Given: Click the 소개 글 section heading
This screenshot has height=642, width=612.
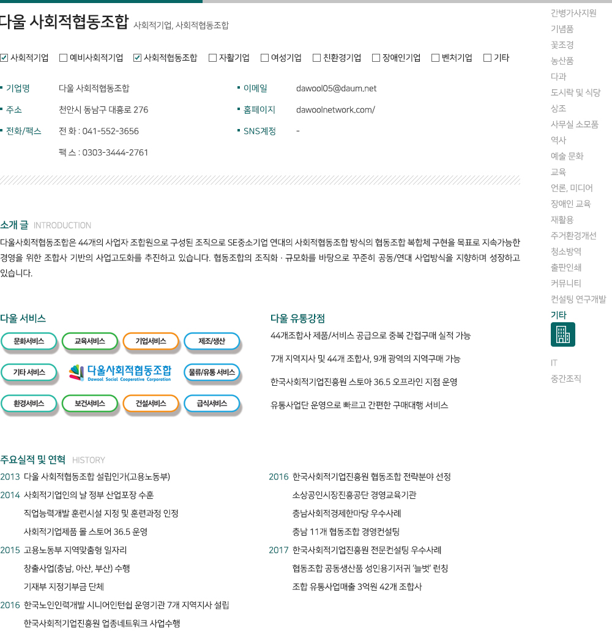Looking at the screenshot, I should [x=14, y=225].
